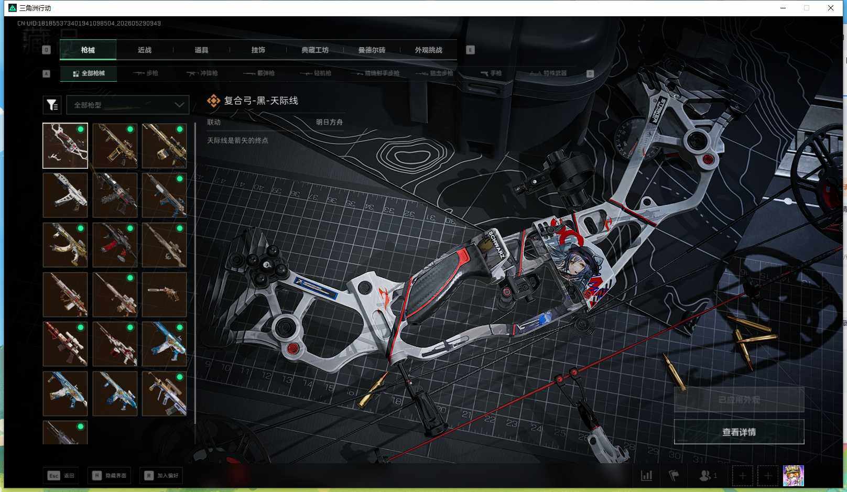This screenshot has height=492, width=847.
Task: Click the Q key hint beside 枪械 tab
Action: coord(46,50)
